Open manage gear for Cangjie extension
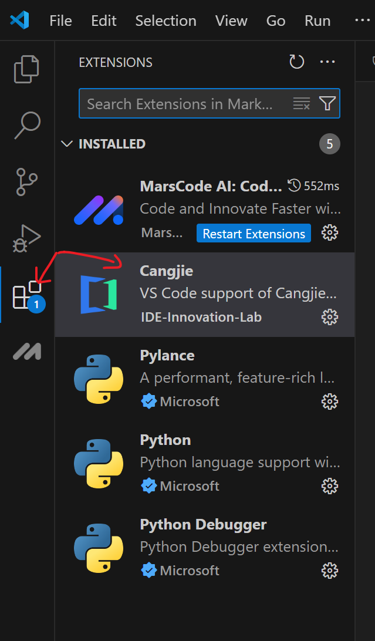The height and width of the screenshot is (641, 375). pyautogui.click(x=330, y=317)
